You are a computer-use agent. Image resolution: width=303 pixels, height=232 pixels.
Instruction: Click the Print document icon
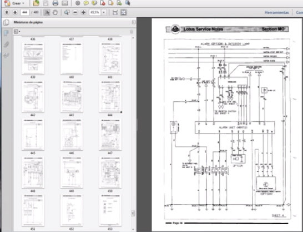[55, 3]
